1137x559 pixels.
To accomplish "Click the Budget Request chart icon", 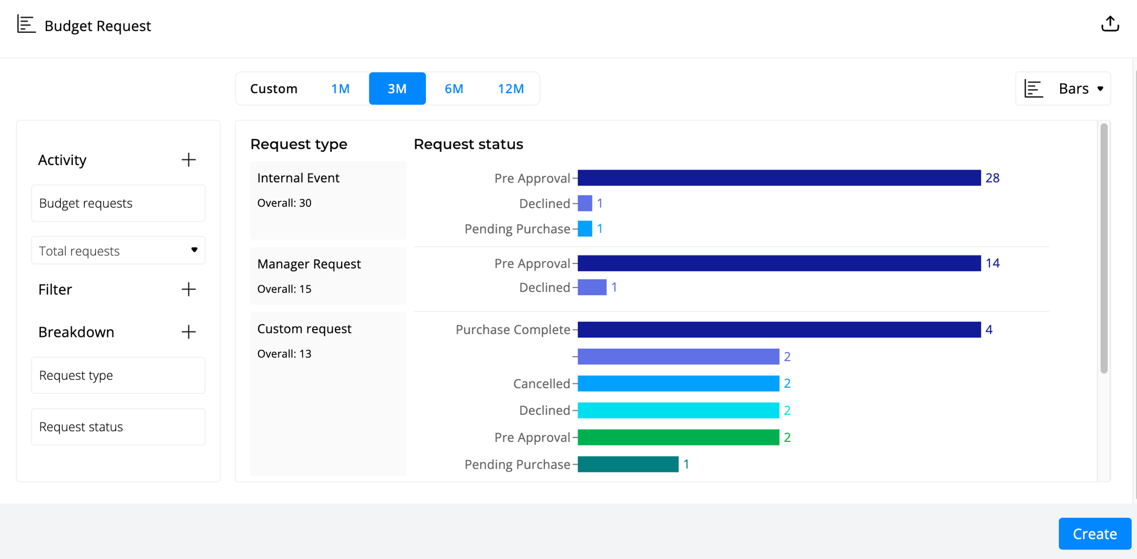I will click(x=26, y=24).
